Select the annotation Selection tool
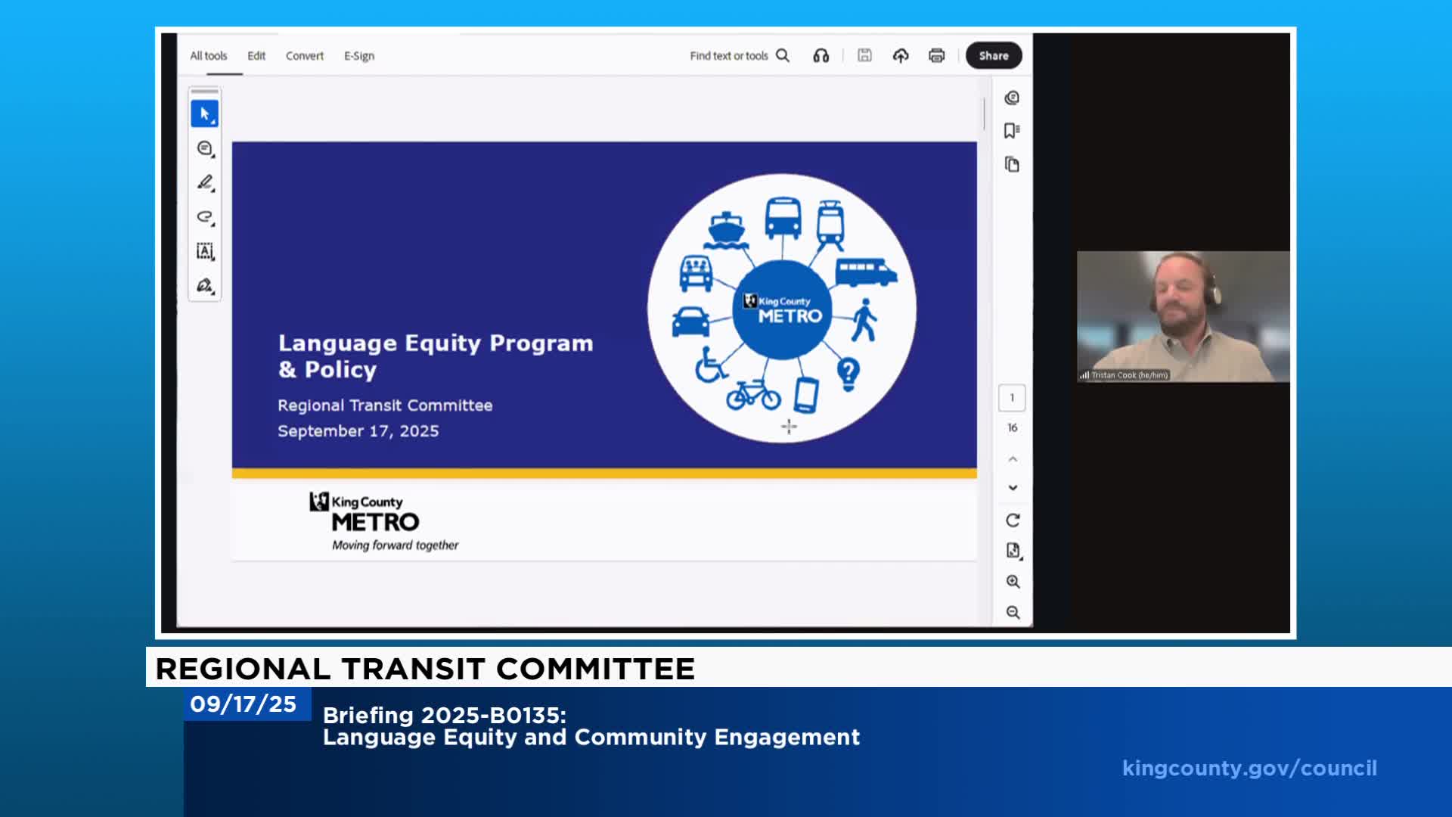 tap(203, 111)
